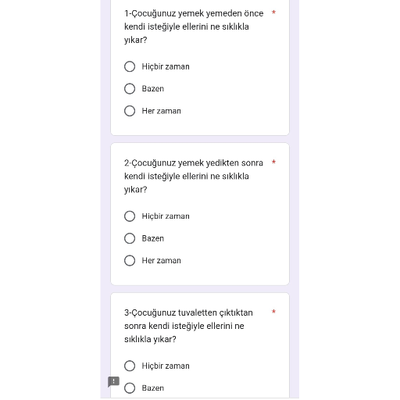Screen dimensions: 400x400
Task: Select the Hiçbir zaman radio circle in question 1
Action: [130, 66]
